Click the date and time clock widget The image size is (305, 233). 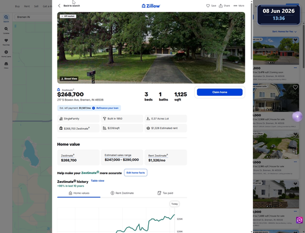pos(279,15)
